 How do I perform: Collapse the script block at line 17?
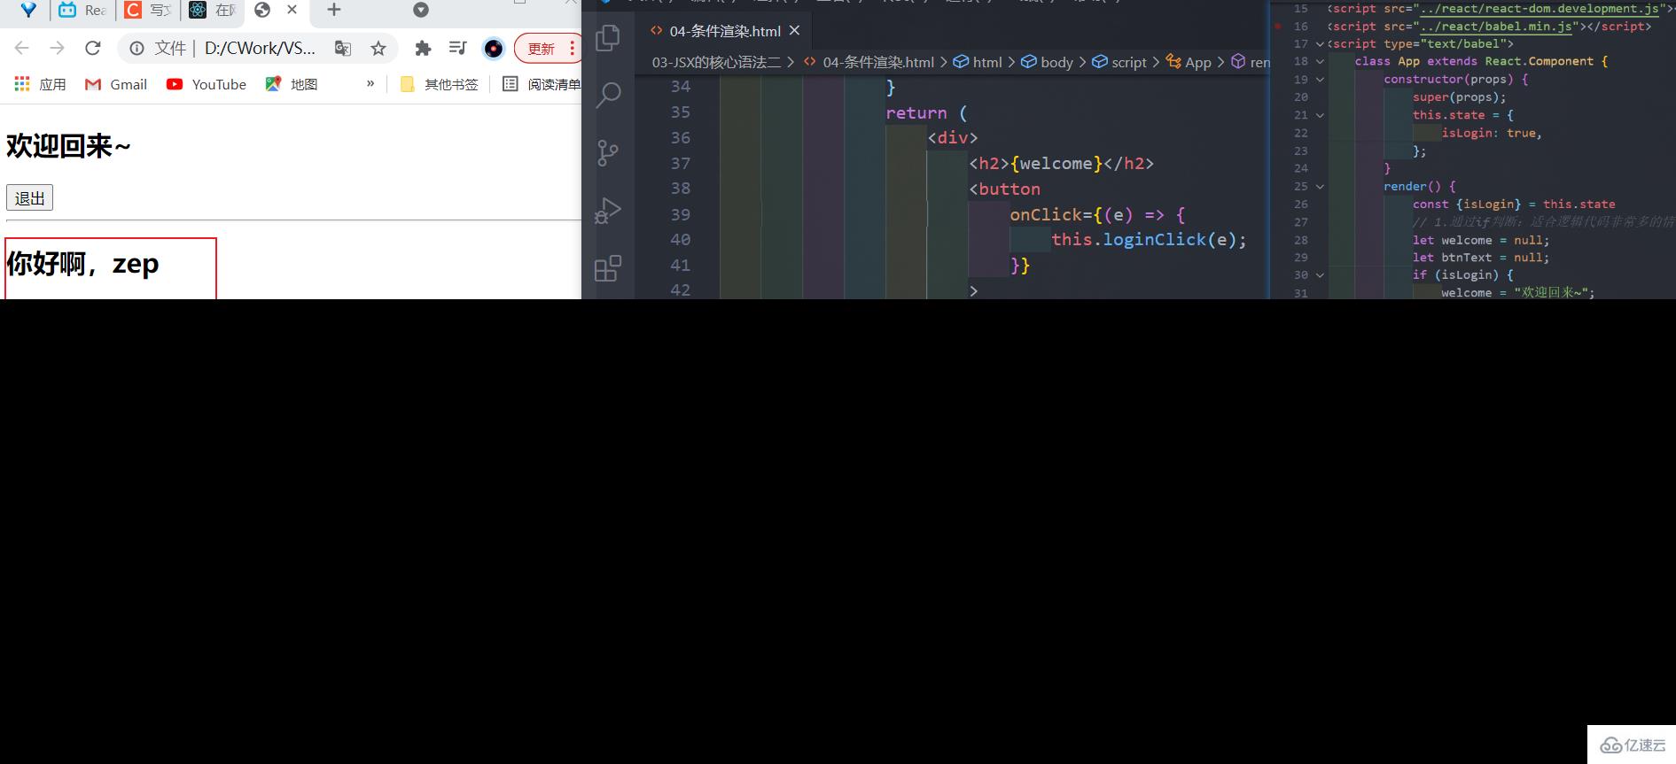pyautogui.click(x=1320, y=44)
